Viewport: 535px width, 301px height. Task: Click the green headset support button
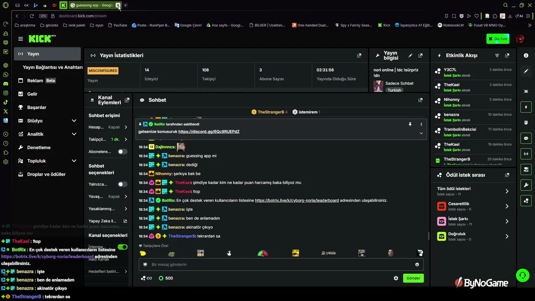[522, 275]
